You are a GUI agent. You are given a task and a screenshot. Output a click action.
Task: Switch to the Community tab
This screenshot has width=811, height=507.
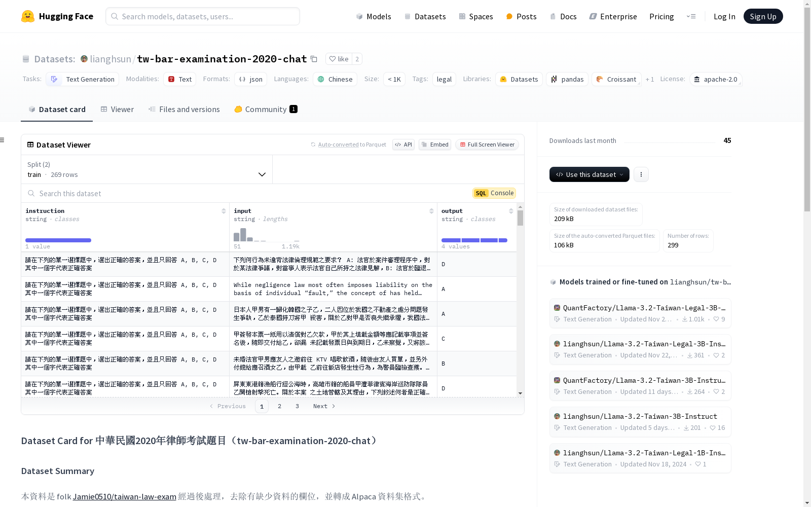tap(266, 109)
